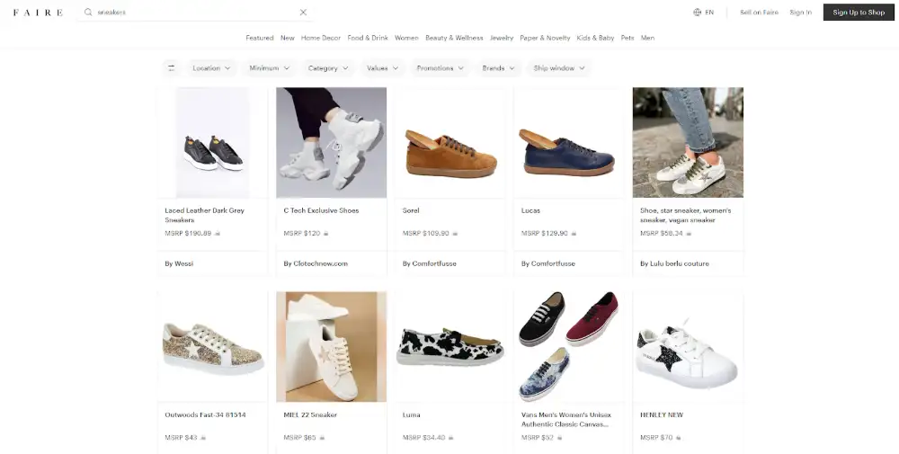The image size is (899, 454).
Task: Open the Featured category
Action: pos(260,38)
